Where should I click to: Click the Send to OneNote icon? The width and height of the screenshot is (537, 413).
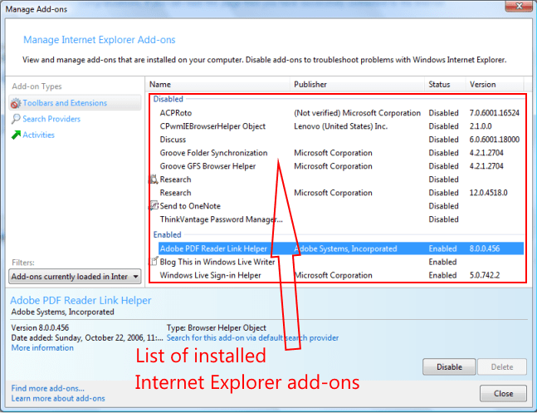pyautogui.click(x=154, y=206)
